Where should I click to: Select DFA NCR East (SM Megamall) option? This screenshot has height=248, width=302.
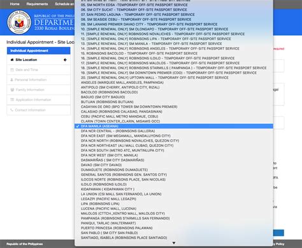[x=174, y=136]
